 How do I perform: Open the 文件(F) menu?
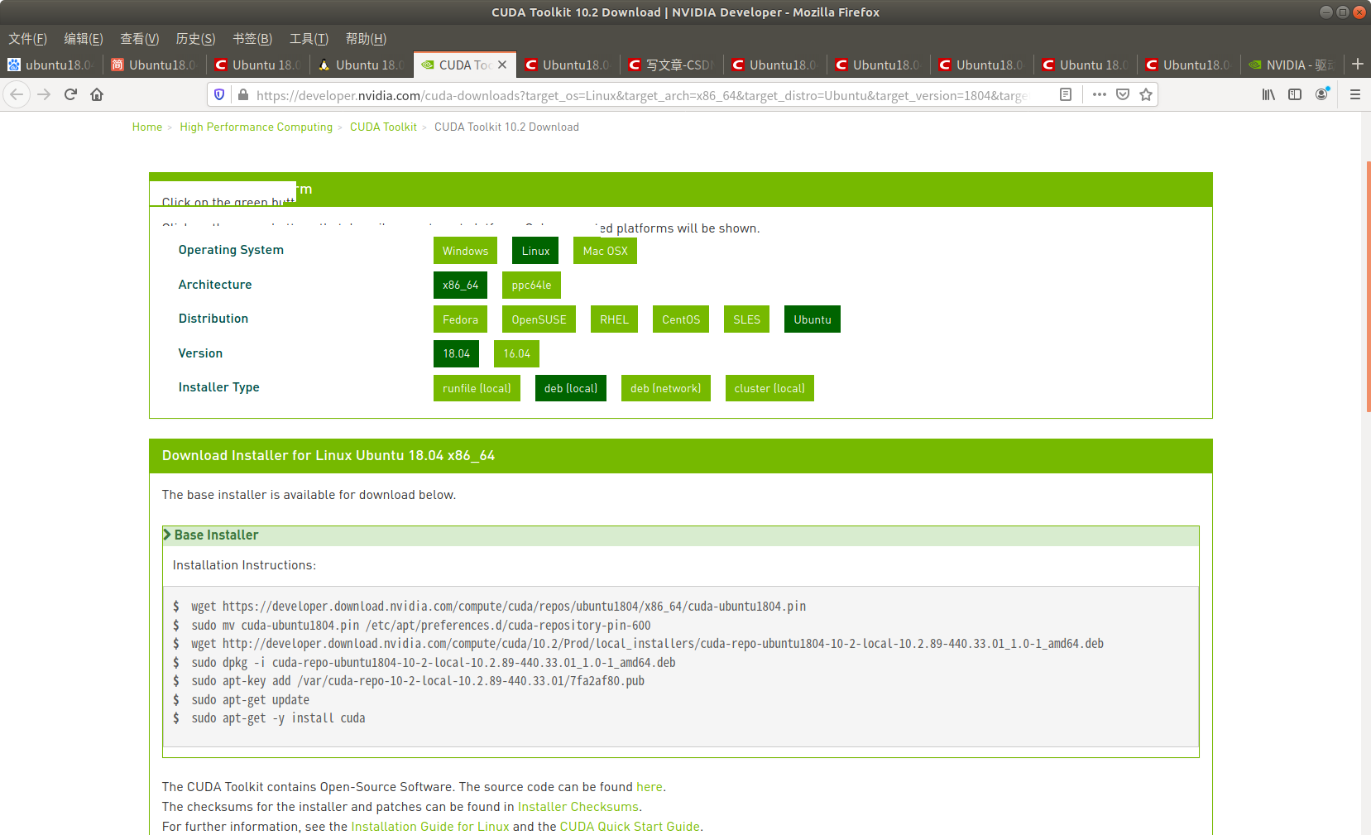pos(27,38)
